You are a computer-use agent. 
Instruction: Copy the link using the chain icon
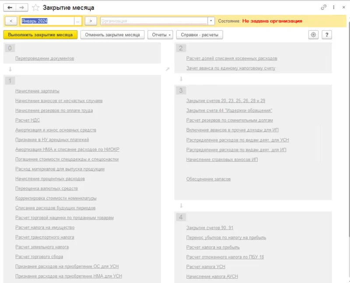(x=324, y=7)
